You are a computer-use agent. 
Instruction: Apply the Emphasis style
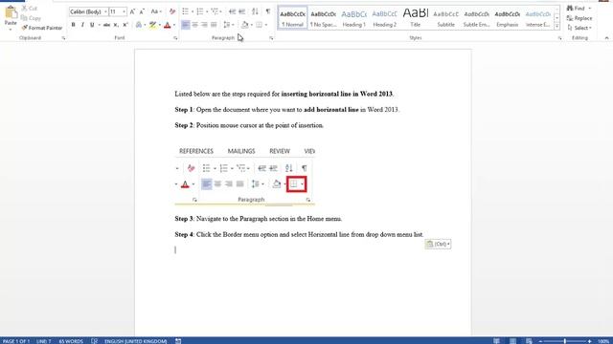[x=507, y=18]
